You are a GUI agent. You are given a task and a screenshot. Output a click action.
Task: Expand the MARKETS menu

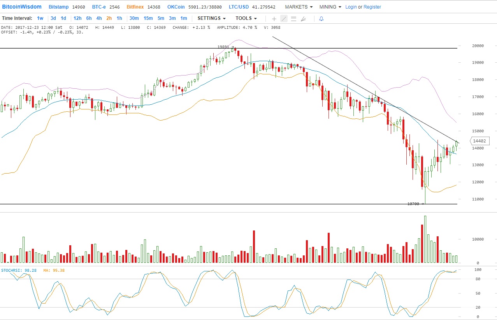point(299,7)
